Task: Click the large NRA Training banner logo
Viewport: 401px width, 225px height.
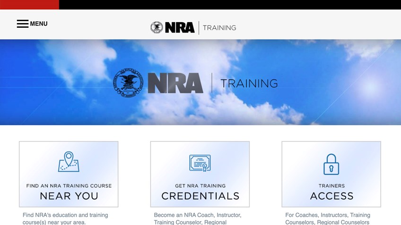Action: click(196, 83)
